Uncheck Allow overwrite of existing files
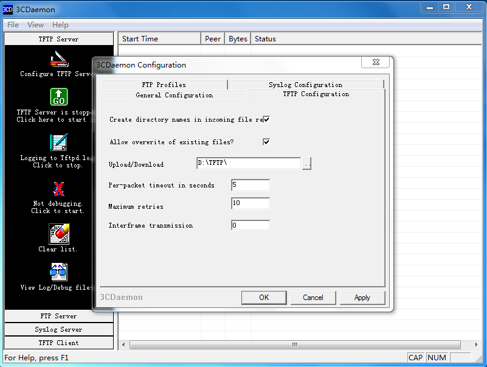 266,142
